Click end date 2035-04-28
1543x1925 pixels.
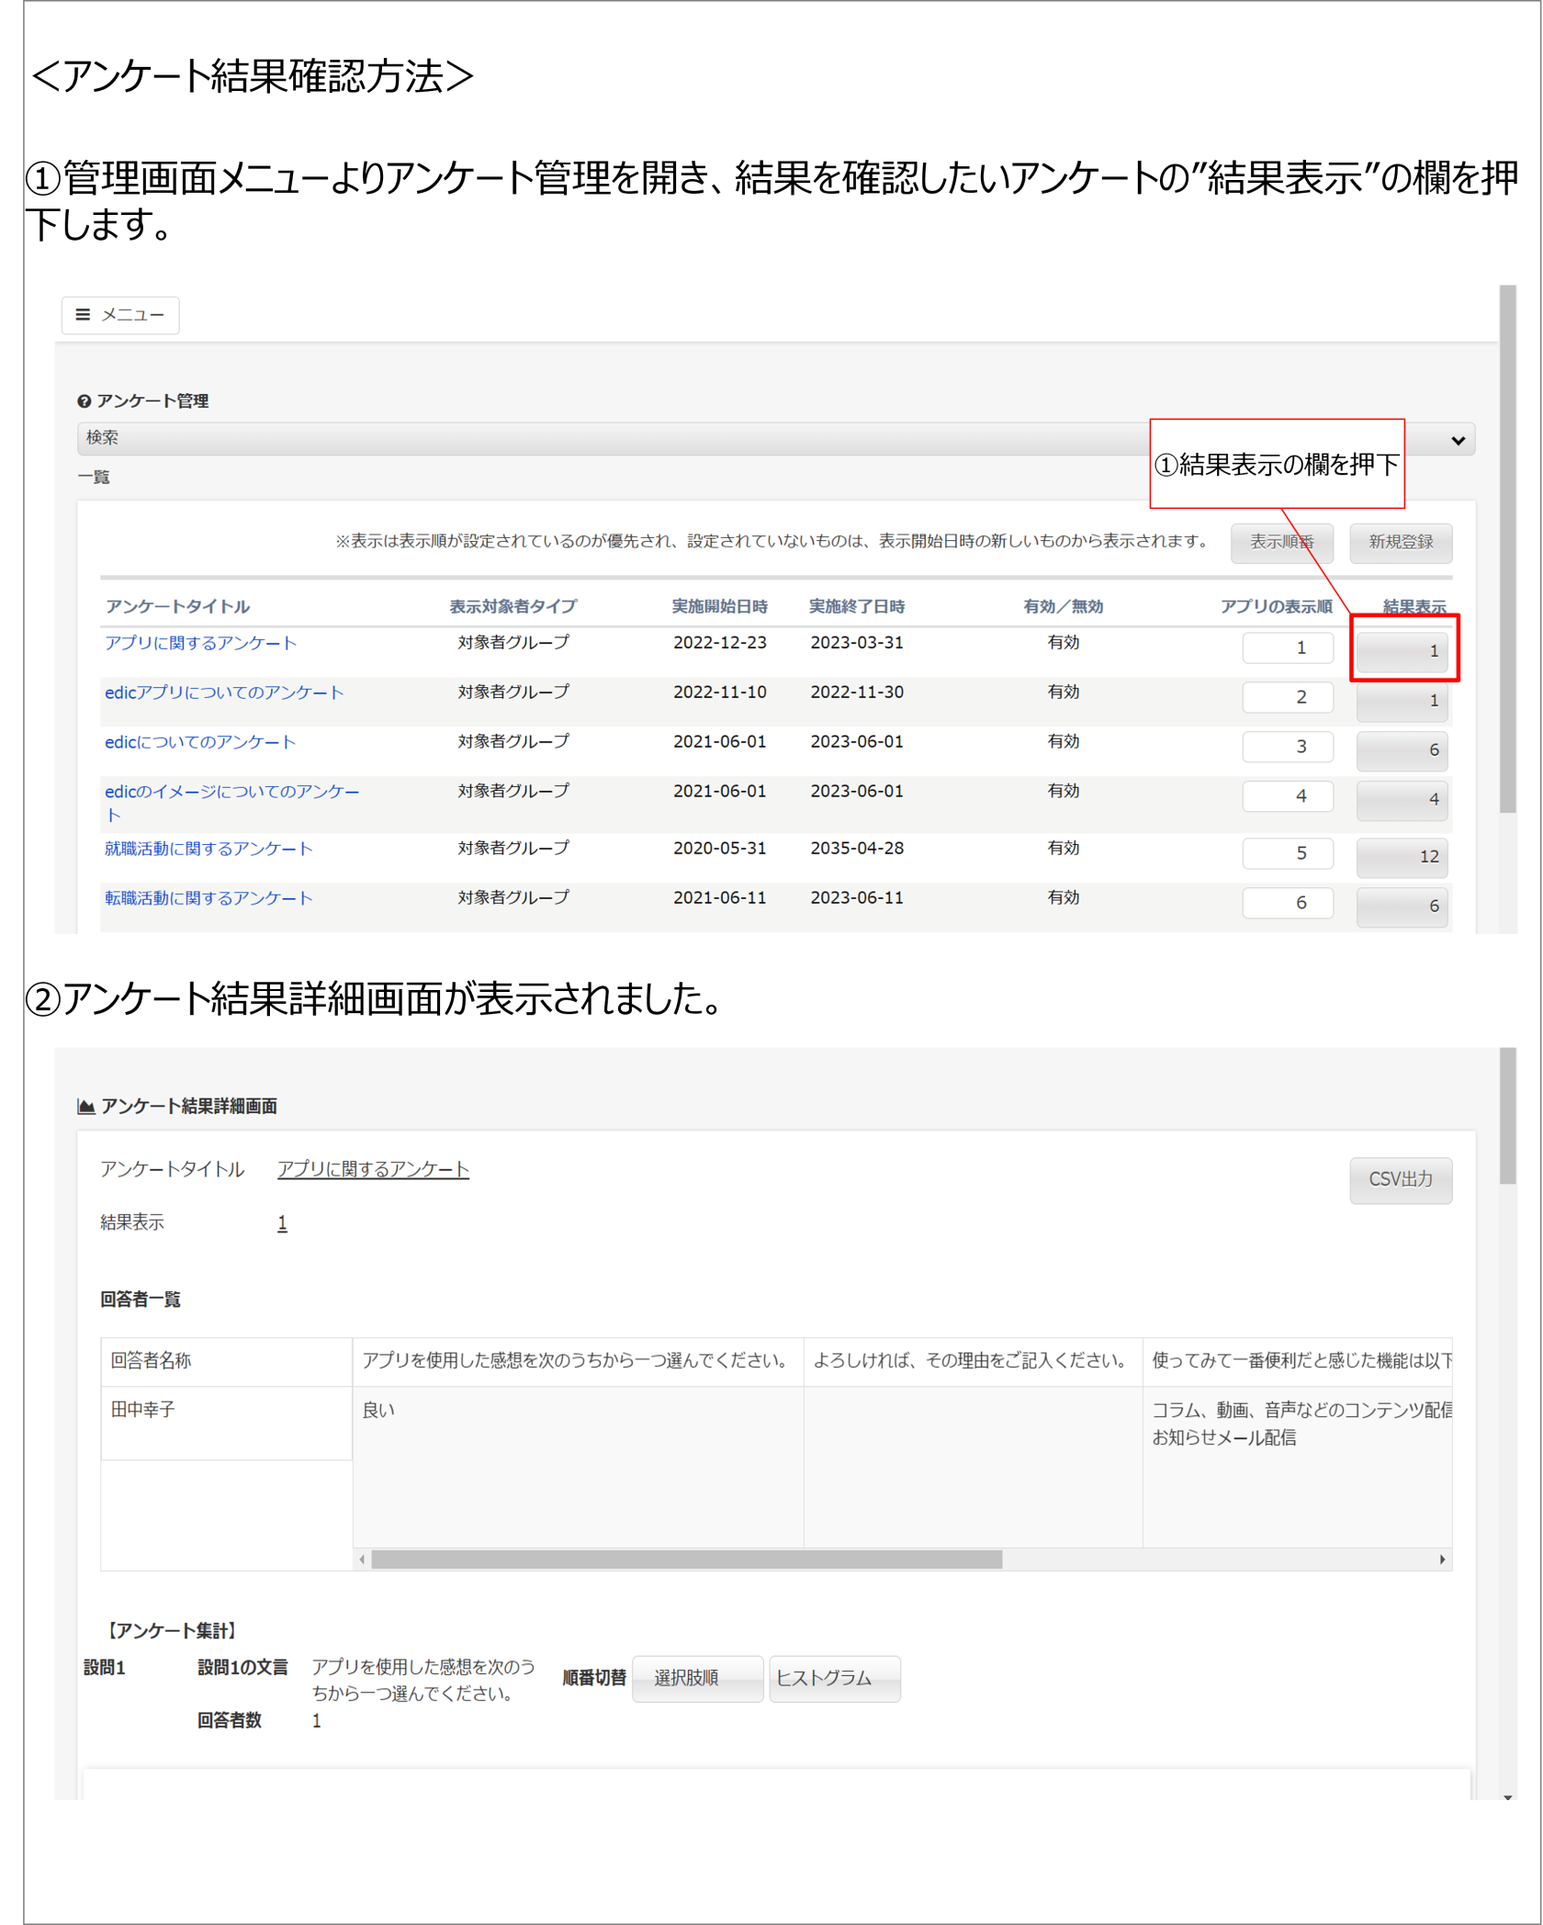point(856,849)
